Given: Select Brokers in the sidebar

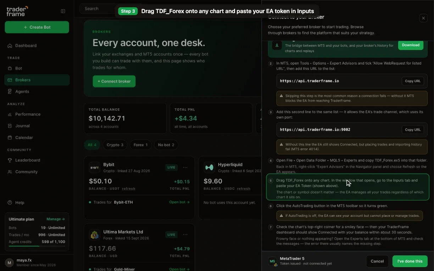Looking at the screenshot, I should coord(37,80).
